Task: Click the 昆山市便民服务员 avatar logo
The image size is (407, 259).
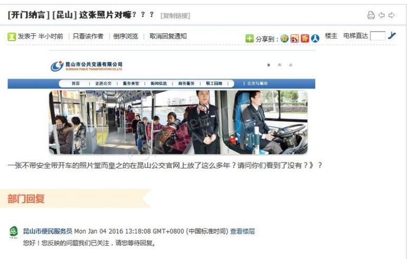Action: tap(14, 232)
